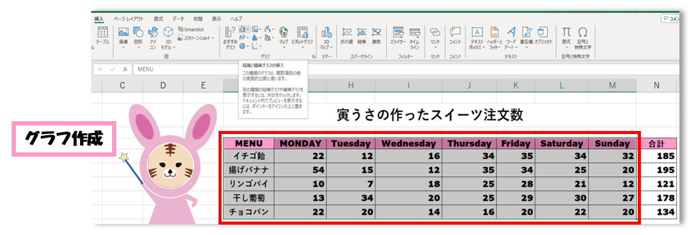Screen dimensions: 688x235
Task: Expand the statistic chart dropdown arrow
Action: [261, 37]
